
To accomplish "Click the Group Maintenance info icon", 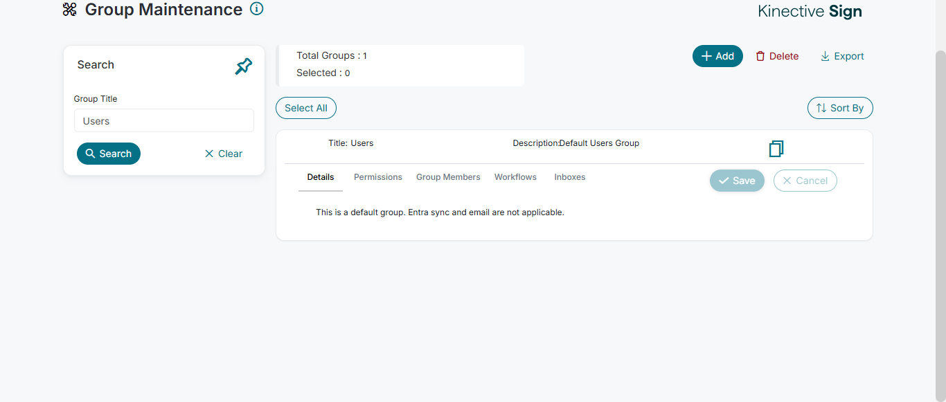I will pyautogui.click(x=257, y=9).
